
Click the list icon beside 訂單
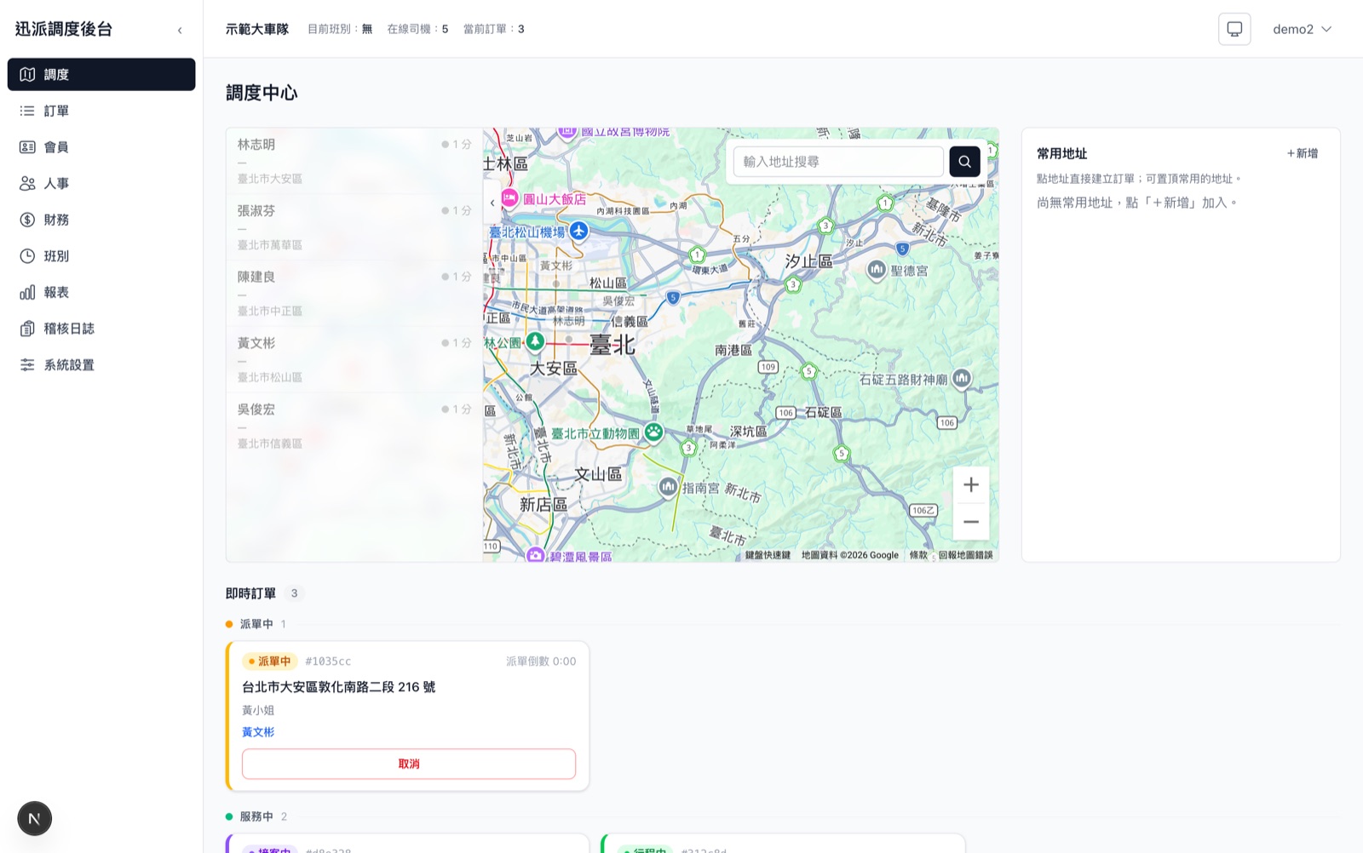click(27, 111)
